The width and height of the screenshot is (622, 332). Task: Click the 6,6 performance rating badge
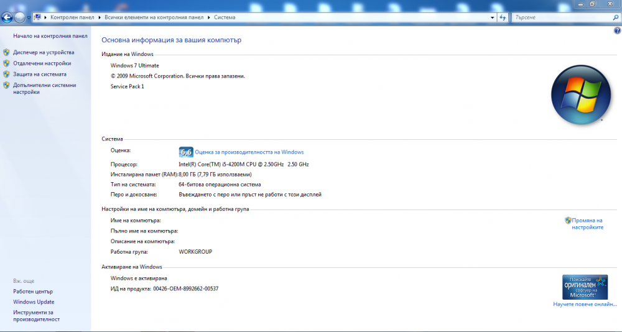[x=186, y=152]
